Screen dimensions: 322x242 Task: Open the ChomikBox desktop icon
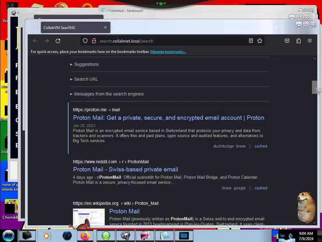coord(10,209)
